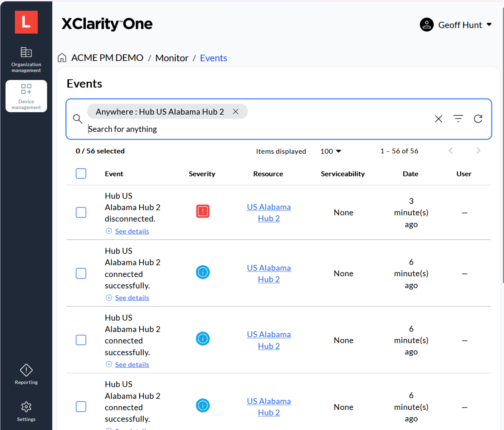Go to the previous page arrow

coord(451,151)
